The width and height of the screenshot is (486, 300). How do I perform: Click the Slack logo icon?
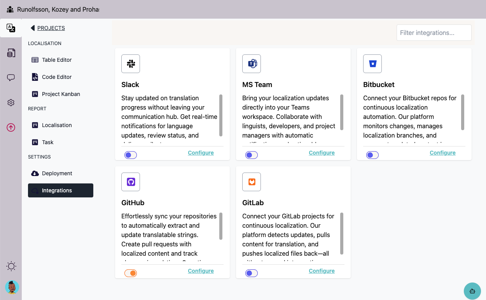click(131, 64)
